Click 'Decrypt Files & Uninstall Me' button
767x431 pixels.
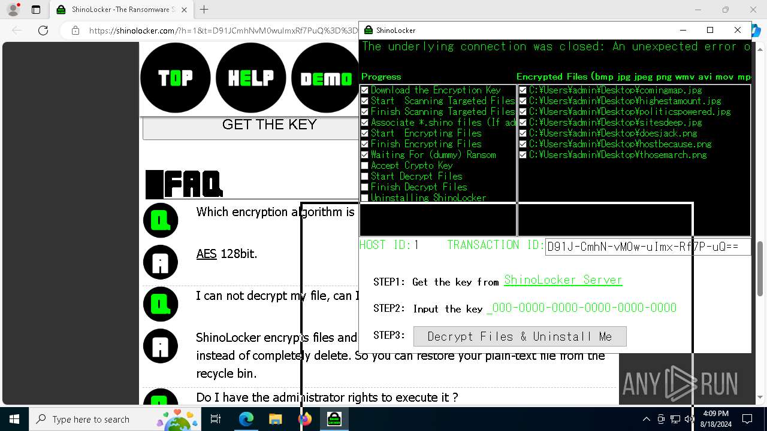pos(520,336)
